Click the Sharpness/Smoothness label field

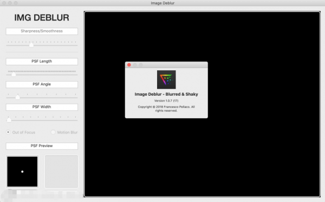(42, 31)
